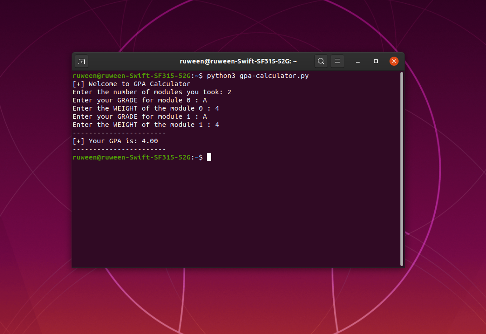Click the new tab plus icon

pyautogui.click(x=81, y=61)
